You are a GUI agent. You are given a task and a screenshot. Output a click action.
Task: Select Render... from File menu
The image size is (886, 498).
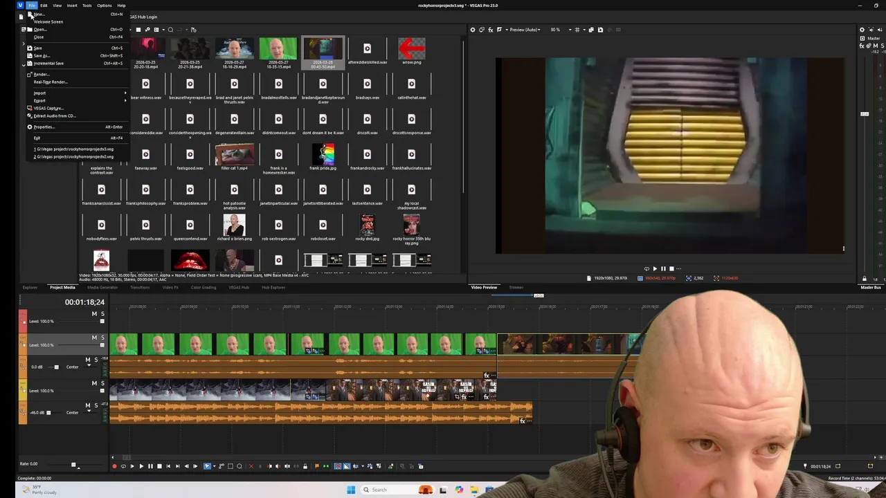point(42,74)
